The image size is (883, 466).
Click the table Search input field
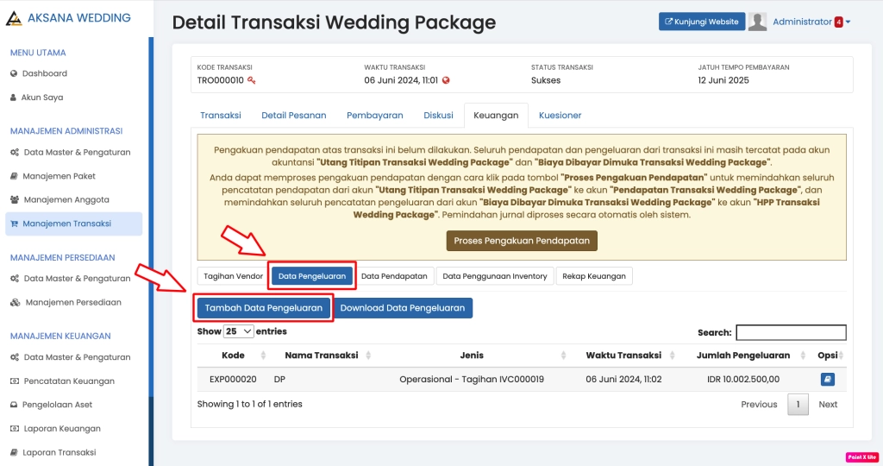coord(790,332)
